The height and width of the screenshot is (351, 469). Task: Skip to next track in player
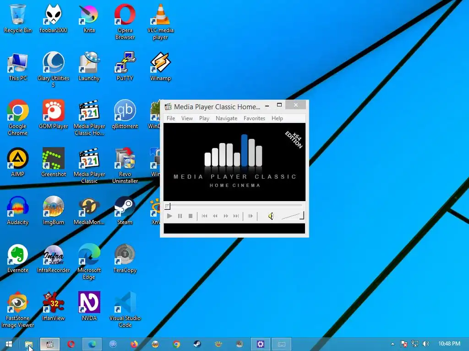click(236, 216)
